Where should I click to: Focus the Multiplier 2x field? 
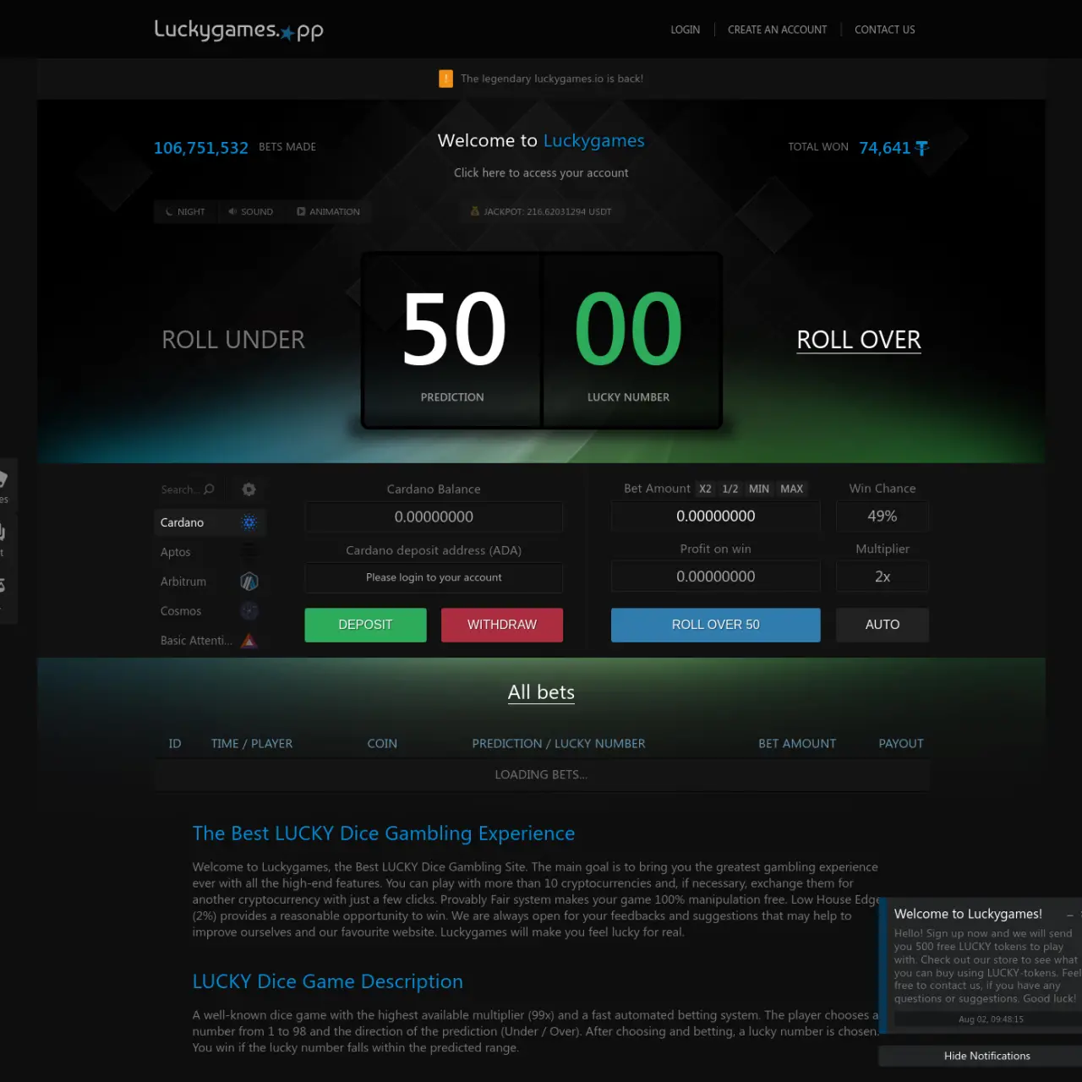pos(883,577)
